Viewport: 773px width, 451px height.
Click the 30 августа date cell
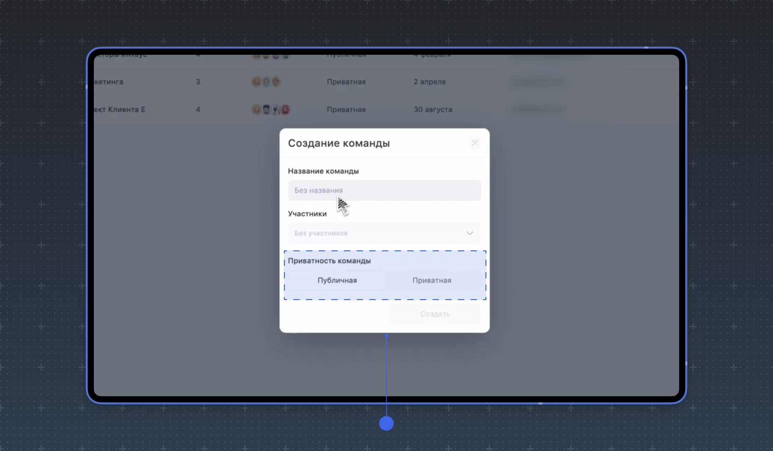(433, 110)
